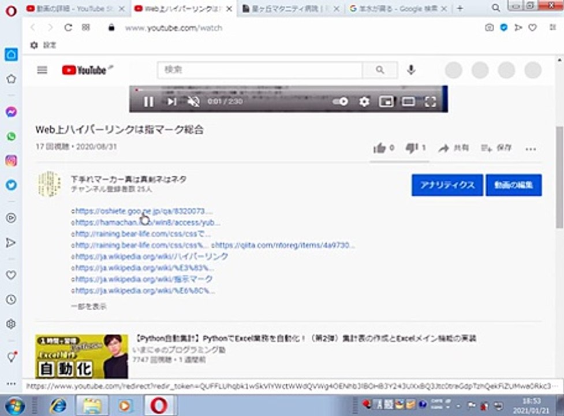Open the Opera ad blocker shield
This screenshot has height=416, width=564.
pyautogui.click(x=504, y=27)
